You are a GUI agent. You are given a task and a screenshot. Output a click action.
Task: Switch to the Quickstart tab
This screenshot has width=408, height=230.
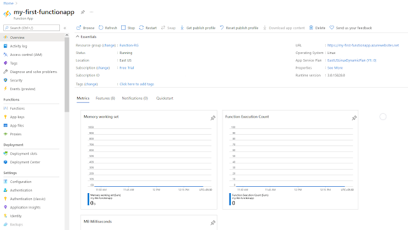[x=164, y=98]
